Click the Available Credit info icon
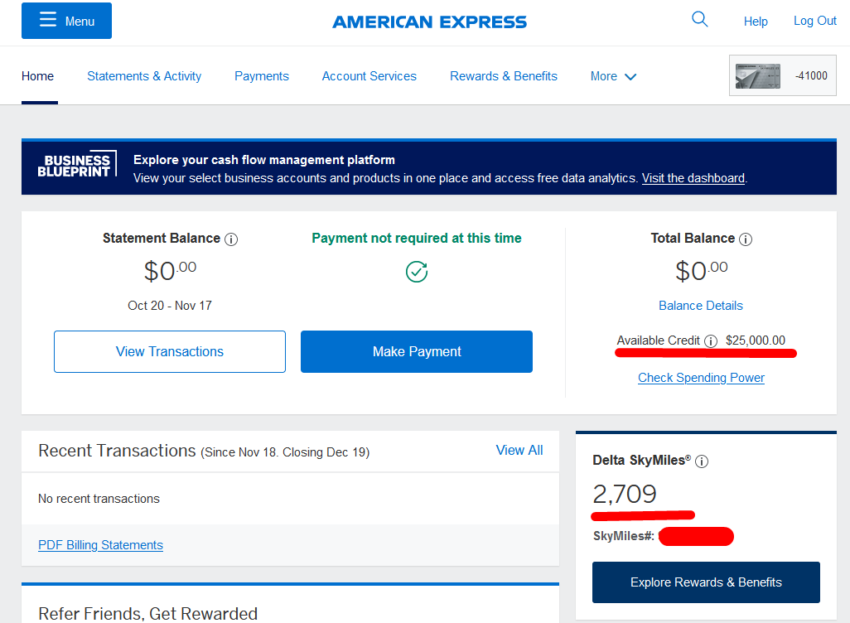Screen dimensions: 850x623 [711, 341]
